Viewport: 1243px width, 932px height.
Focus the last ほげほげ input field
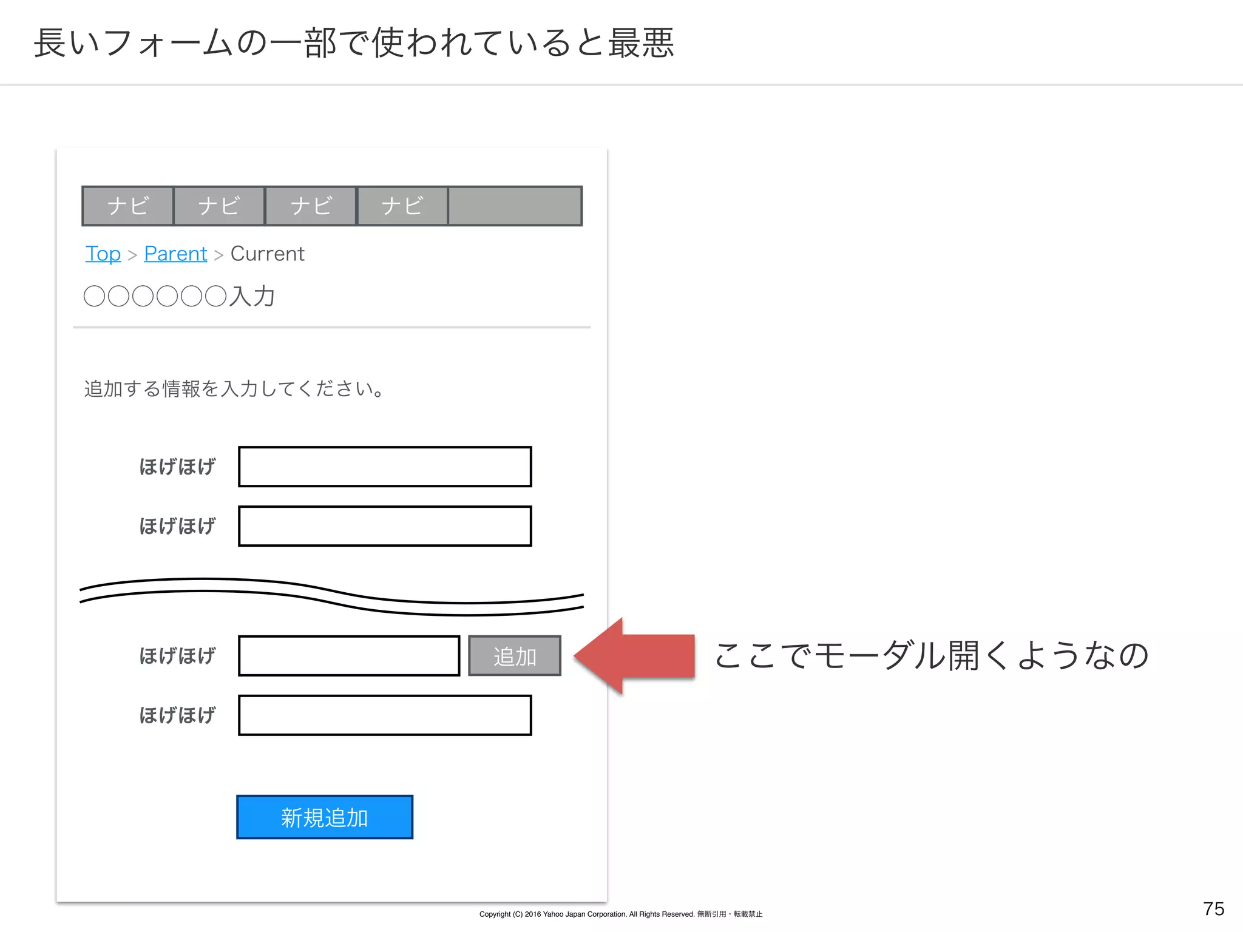coord(385,715)
